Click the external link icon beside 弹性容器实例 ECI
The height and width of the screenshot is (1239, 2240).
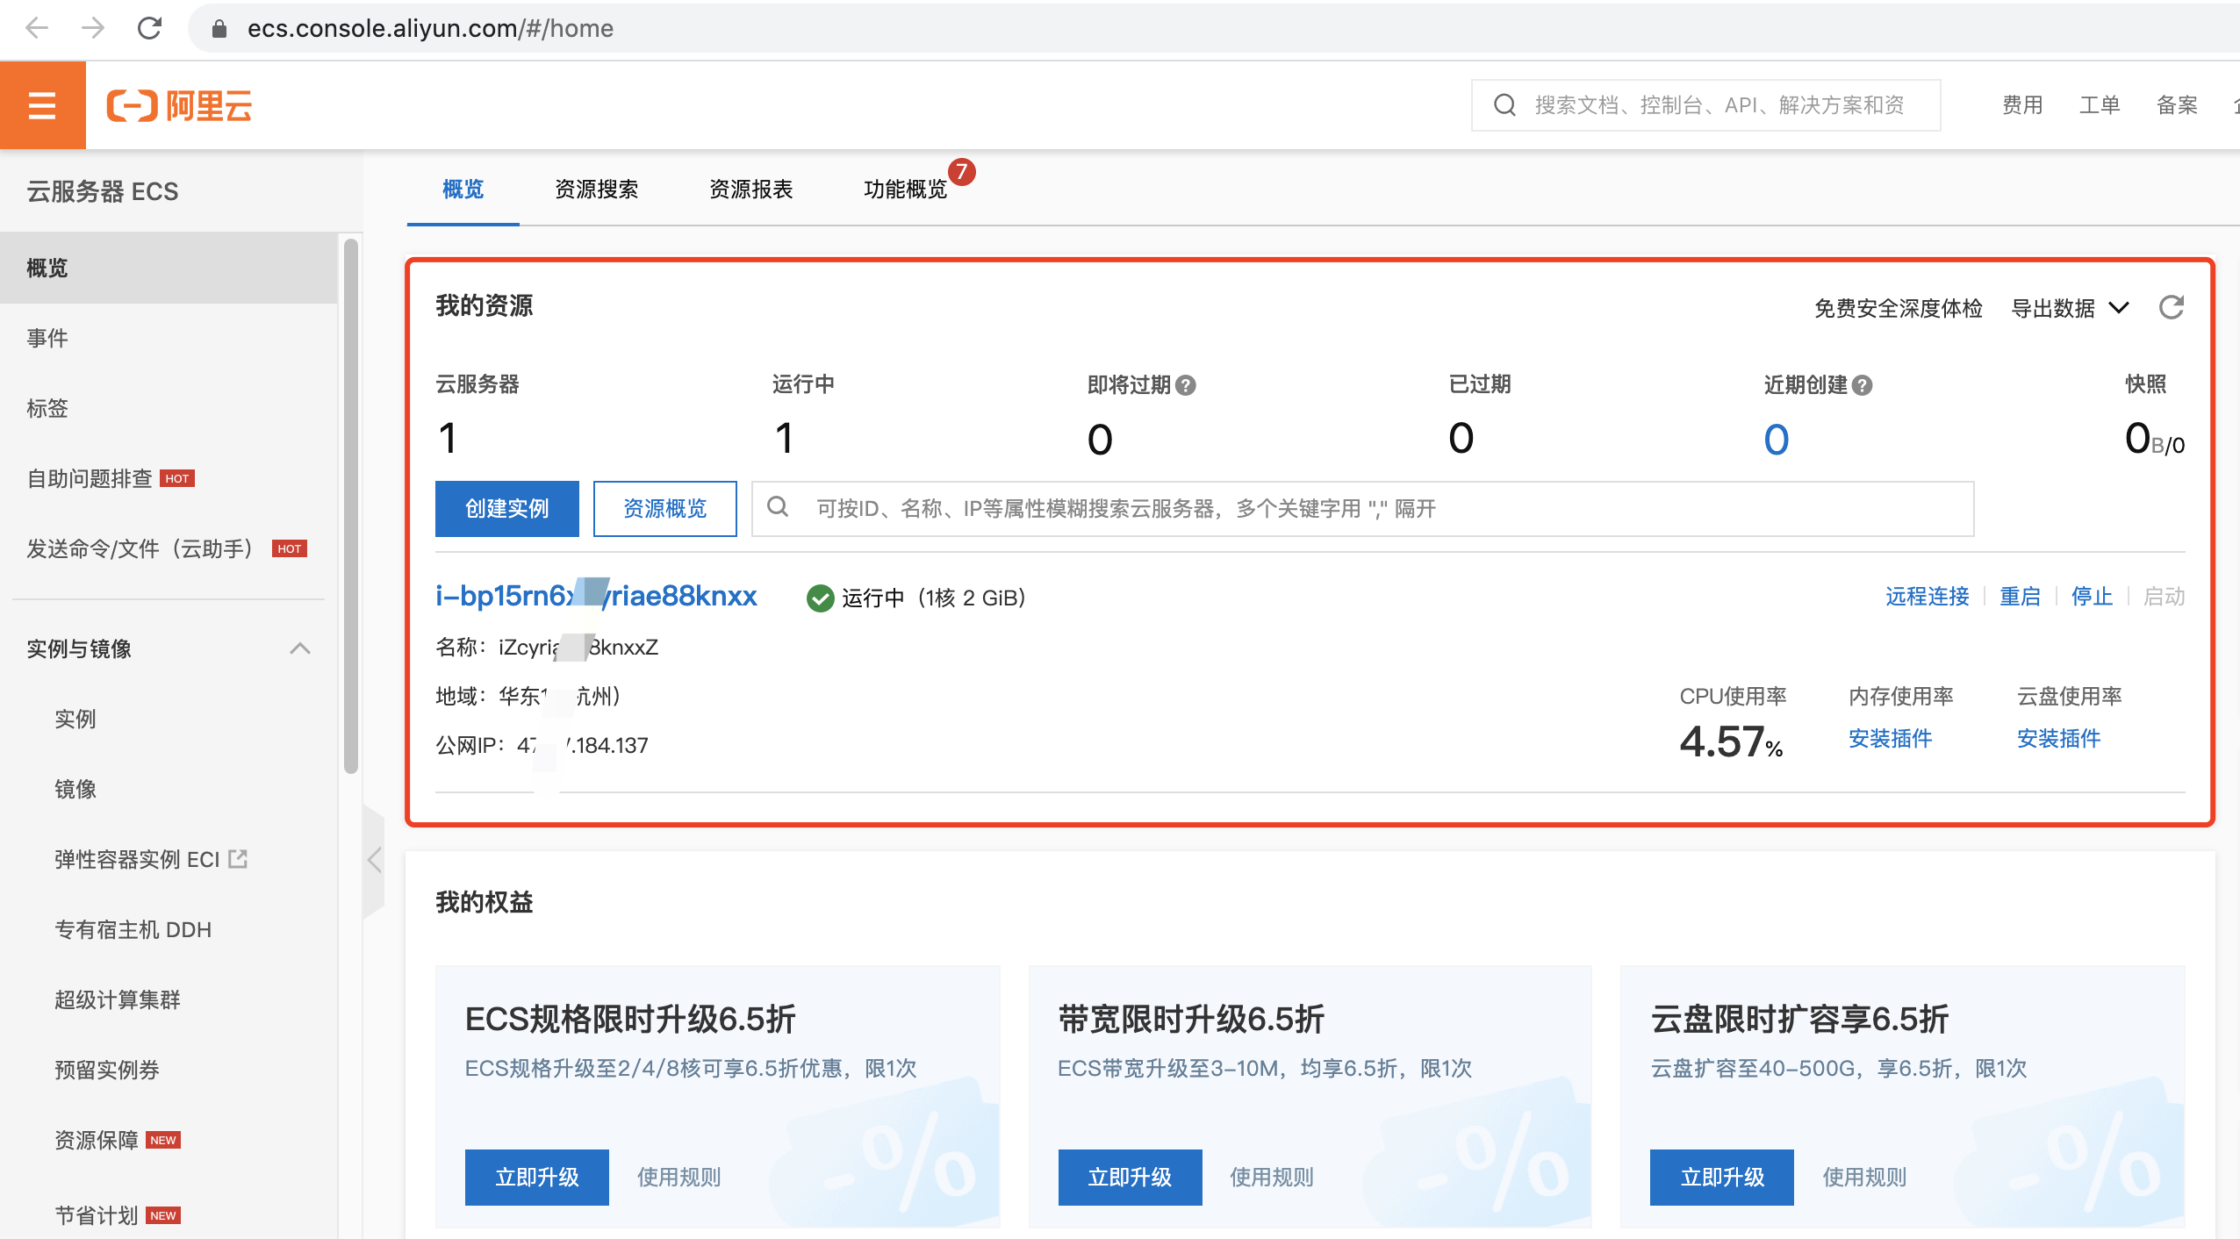click(x=238, y=858)
